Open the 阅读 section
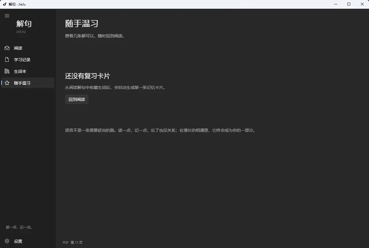 pos(28,48)
